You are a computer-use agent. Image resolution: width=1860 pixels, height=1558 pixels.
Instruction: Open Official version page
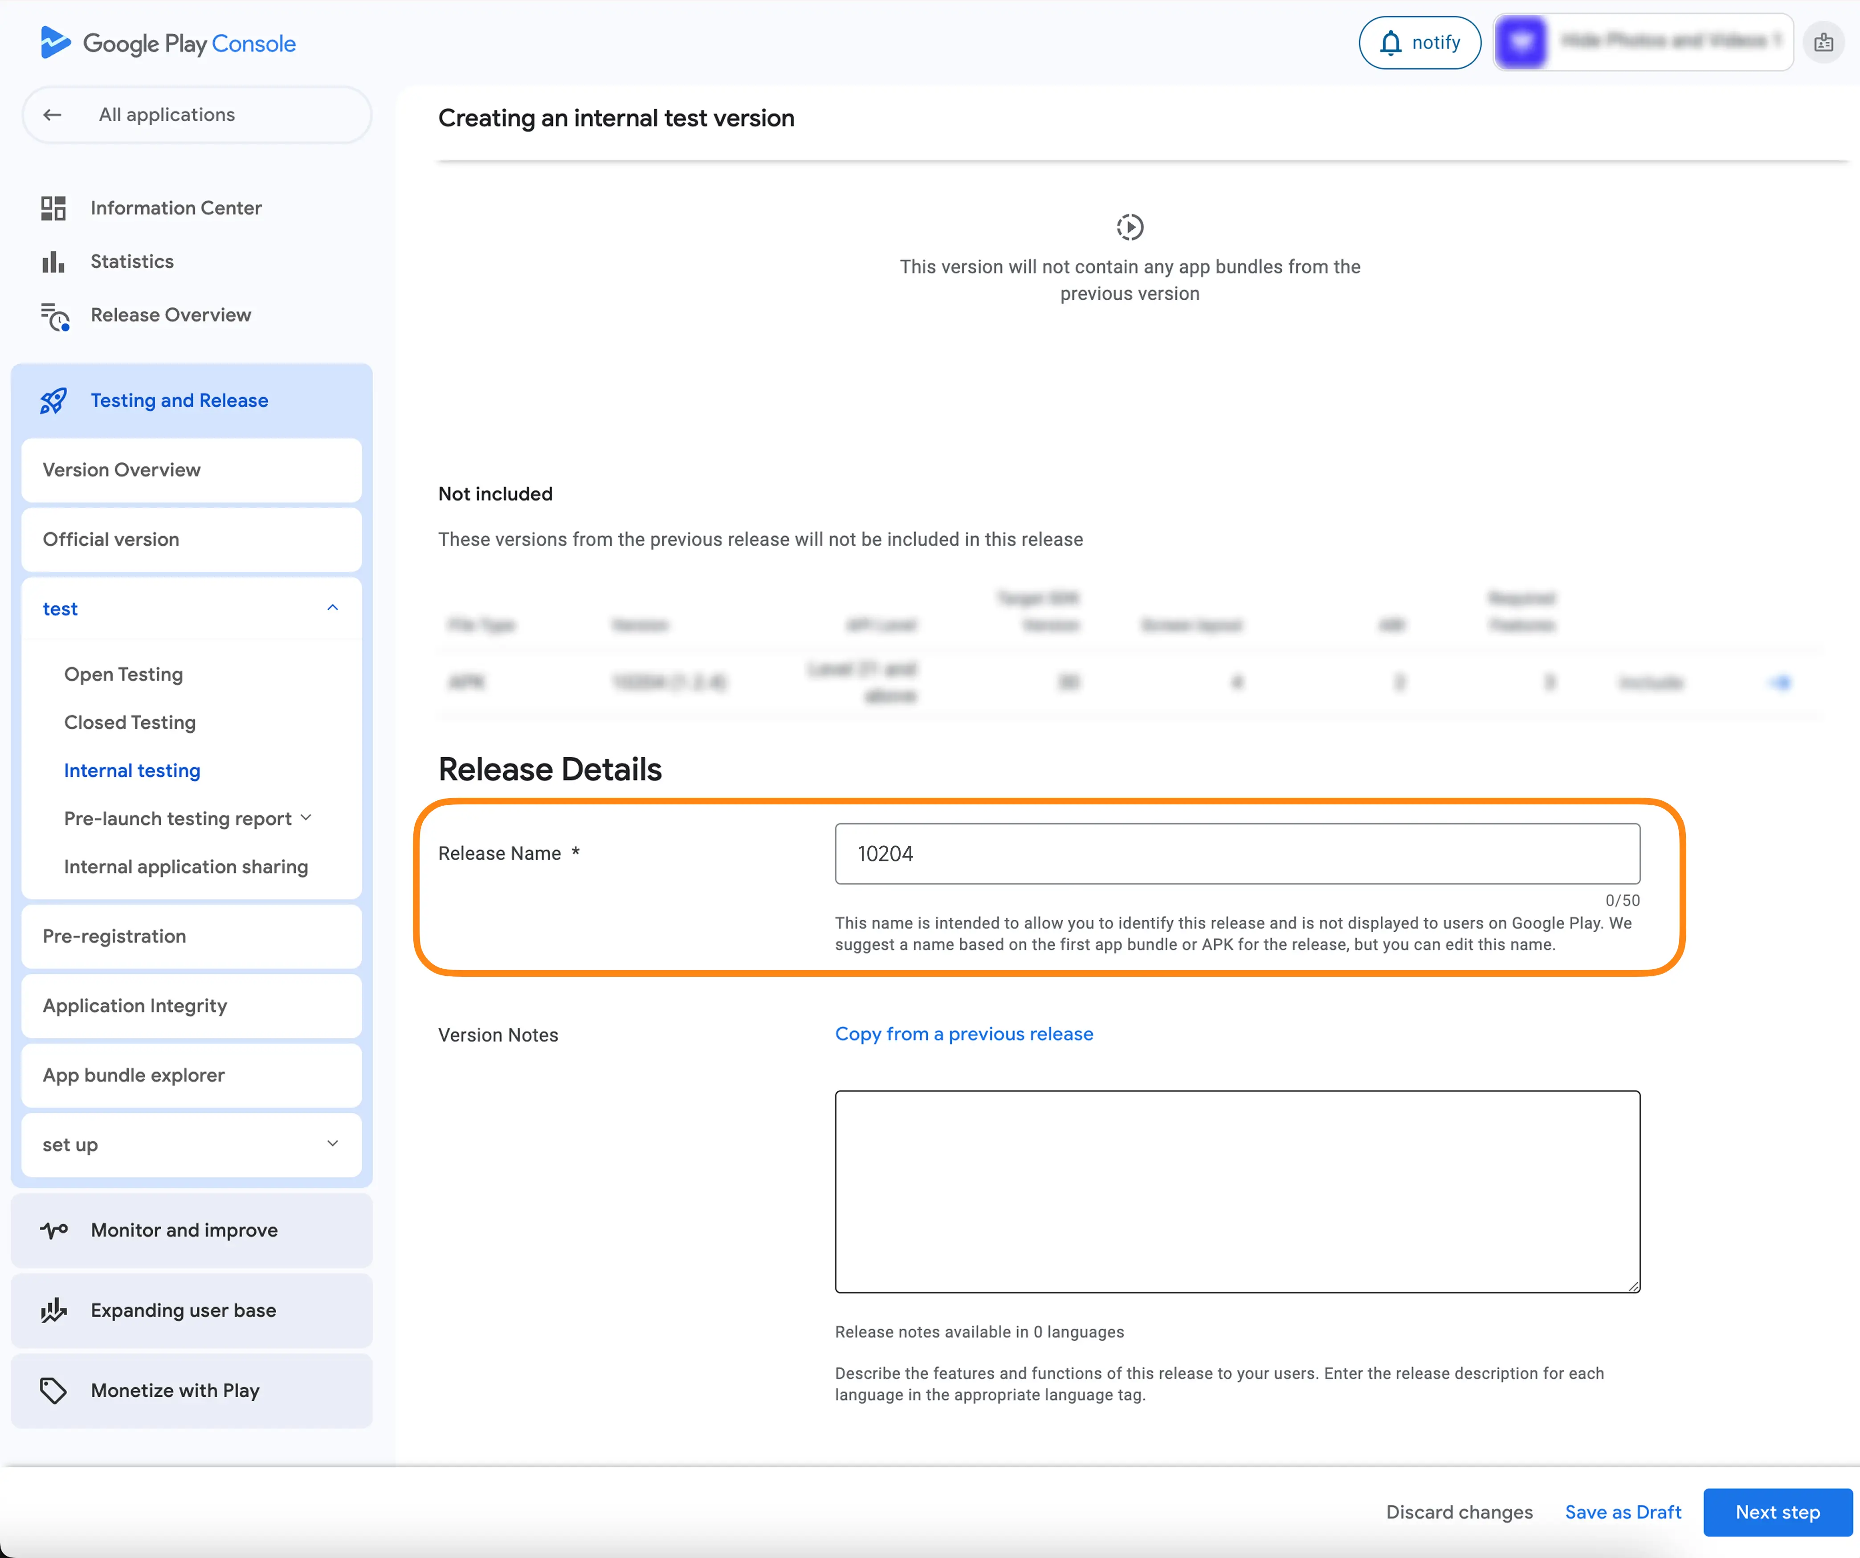click(192, 539)
